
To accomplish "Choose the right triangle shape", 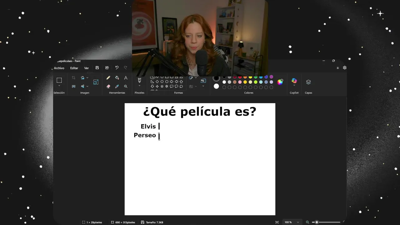I will pyautogui.click(x=152, y=82).
